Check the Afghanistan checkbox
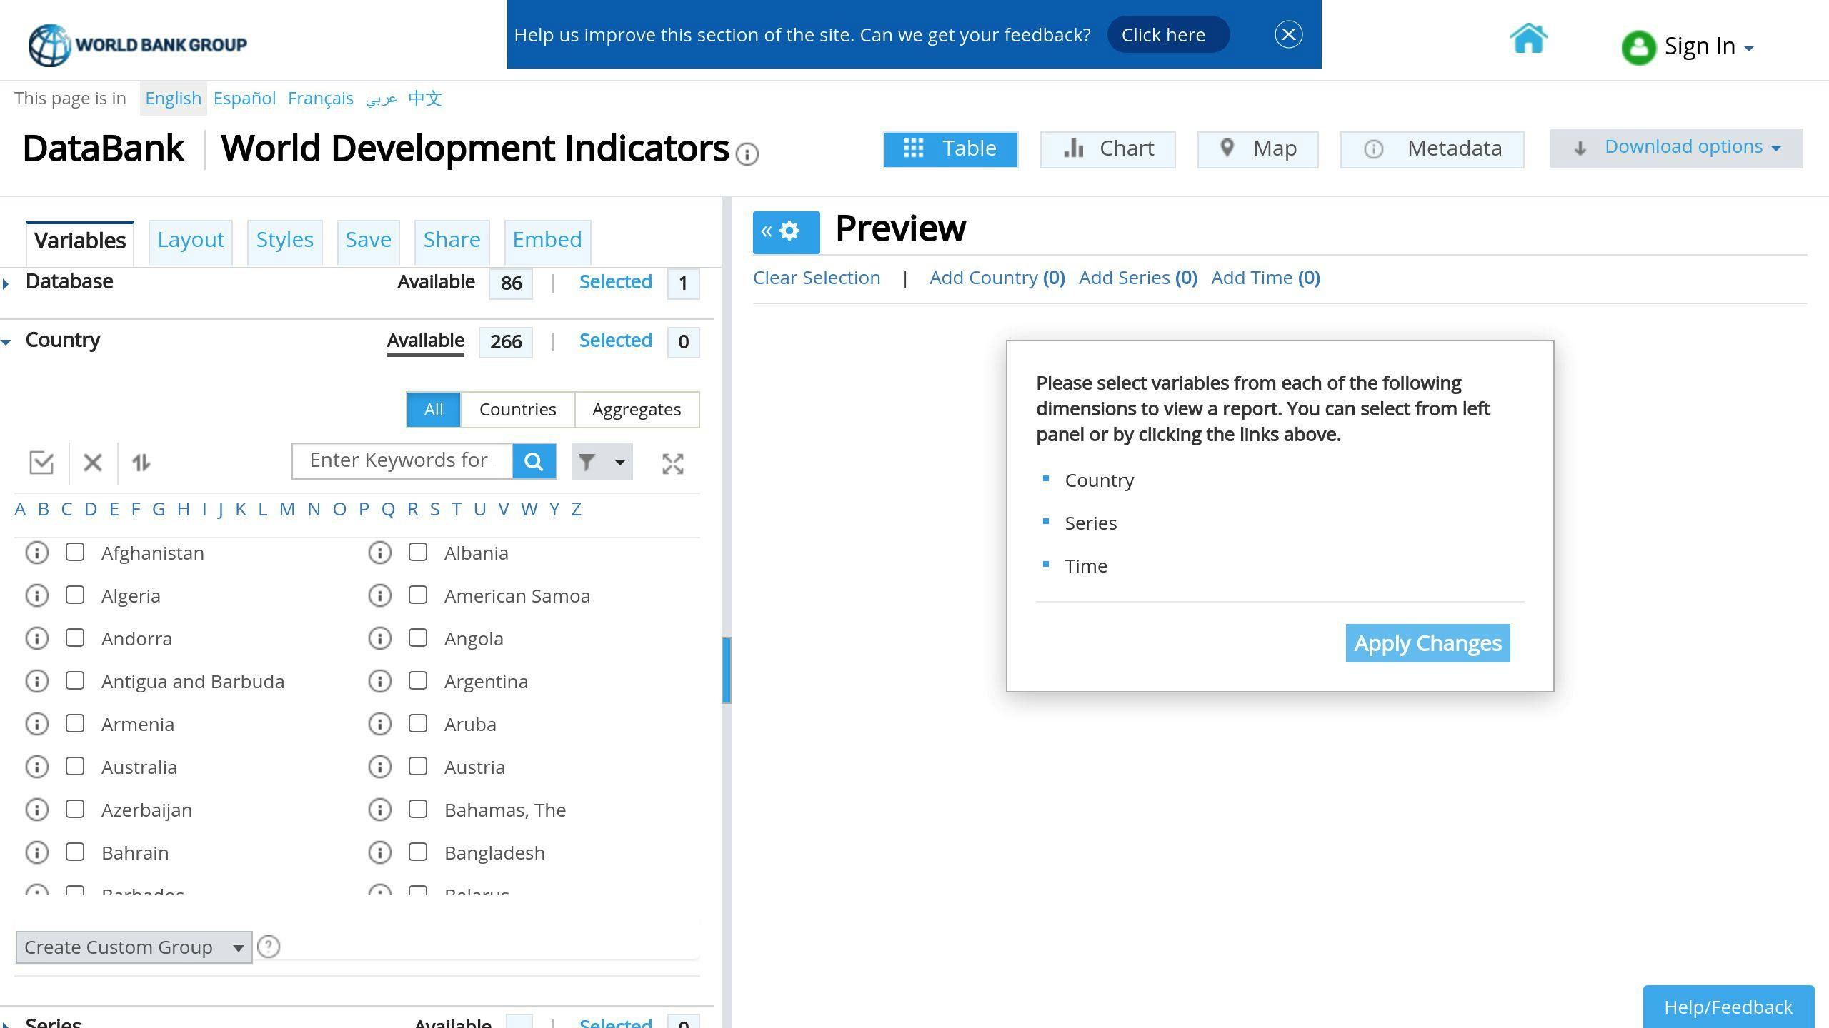This screenshot has height=1028, width=1829. click(75, 552)
